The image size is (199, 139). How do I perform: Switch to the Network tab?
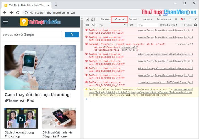[x=147, y=19]
